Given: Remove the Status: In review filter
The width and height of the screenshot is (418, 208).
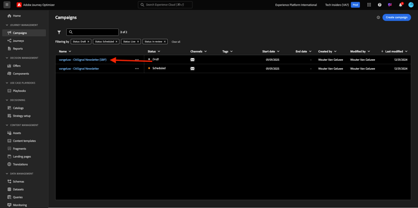Looking at the screenshot, I should coord(165,42).
